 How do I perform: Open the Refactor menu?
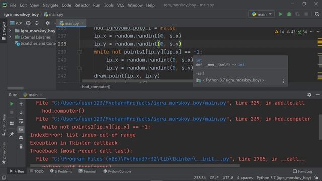pos(82,5)
